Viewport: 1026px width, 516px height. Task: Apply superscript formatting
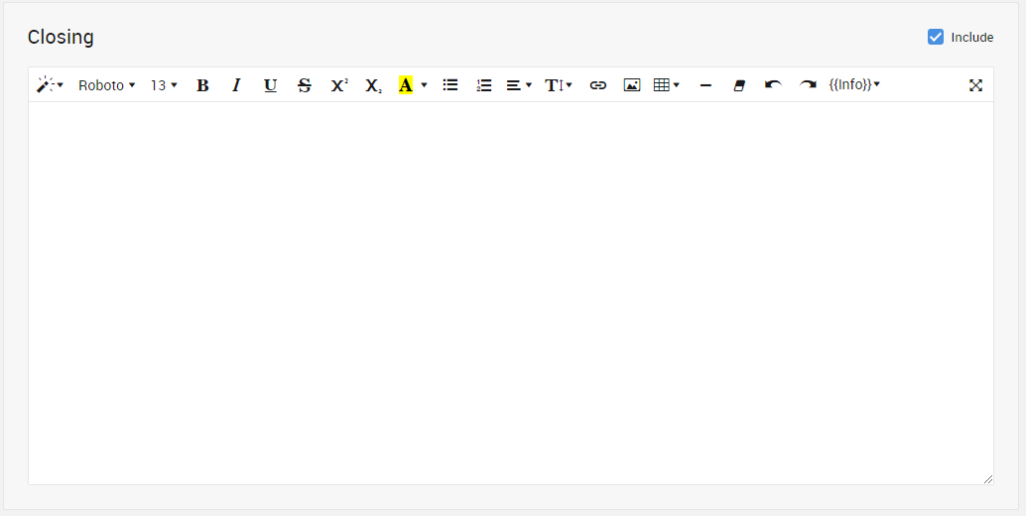[339, 85]
